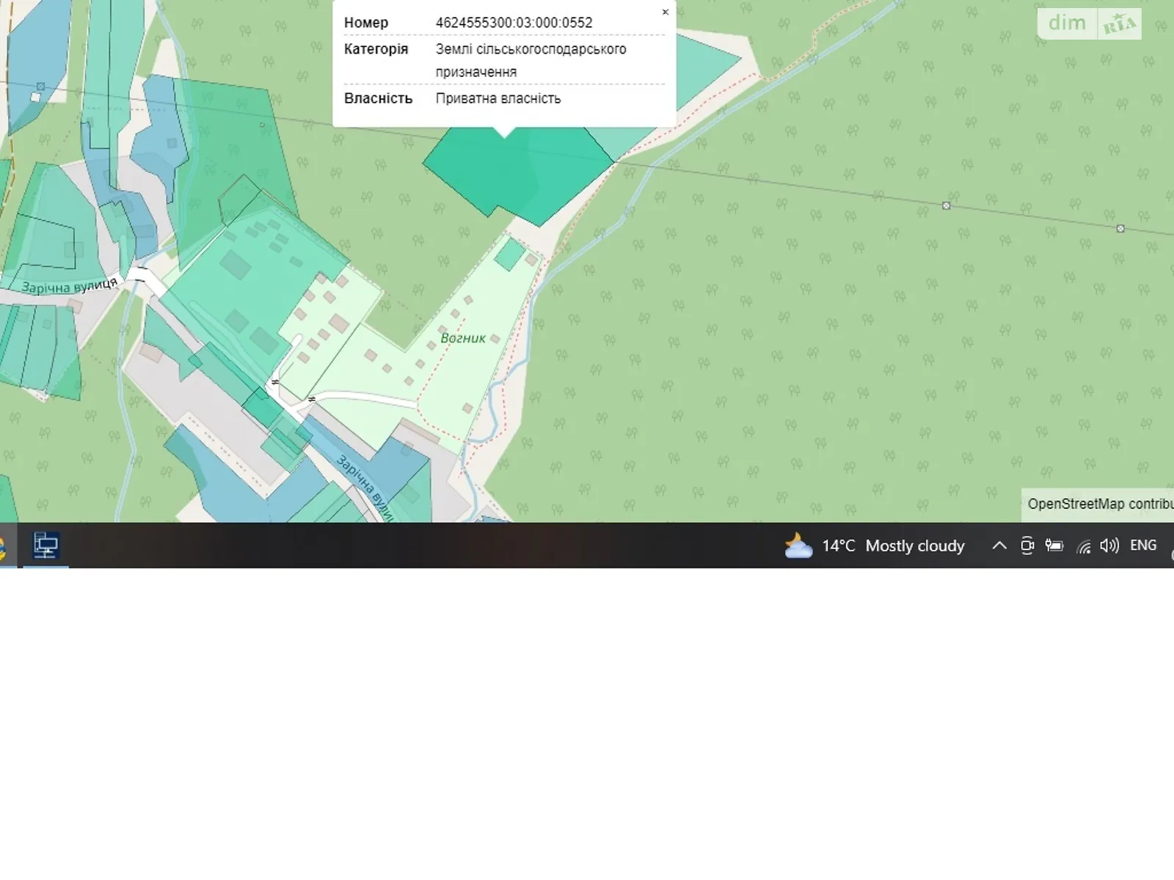The width and height of the screenshot is (1174, 880).
Task: Open the OpenStreetMap contributors link
Action: click(1100, 505)
